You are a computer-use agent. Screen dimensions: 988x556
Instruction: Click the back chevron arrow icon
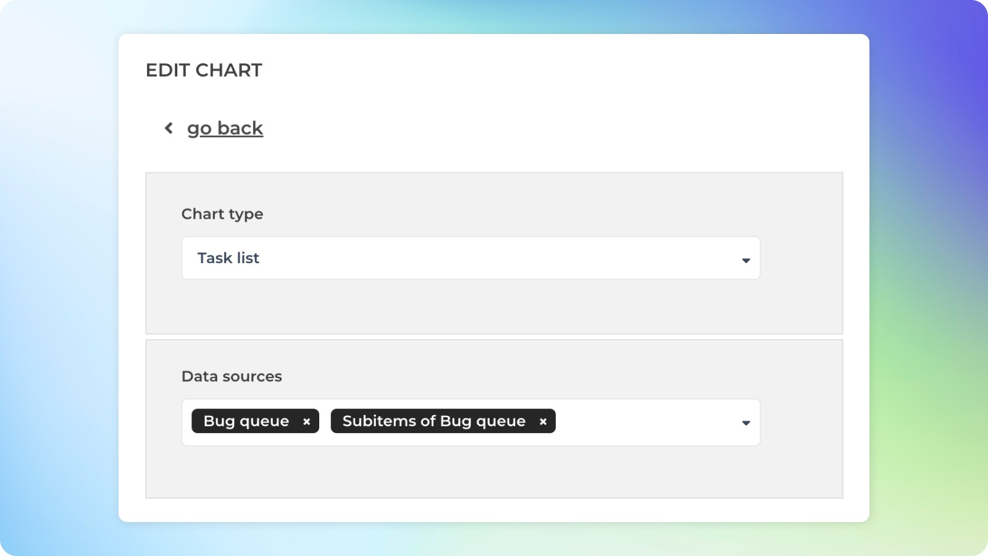tap(169, 128)
